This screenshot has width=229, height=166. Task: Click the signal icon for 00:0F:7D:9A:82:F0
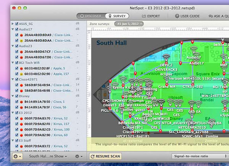point(21,124)
